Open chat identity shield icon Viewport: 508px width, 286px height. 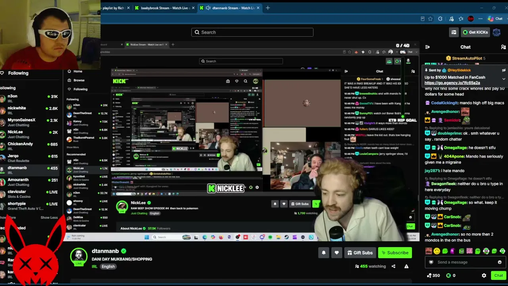tap(431, 262)
